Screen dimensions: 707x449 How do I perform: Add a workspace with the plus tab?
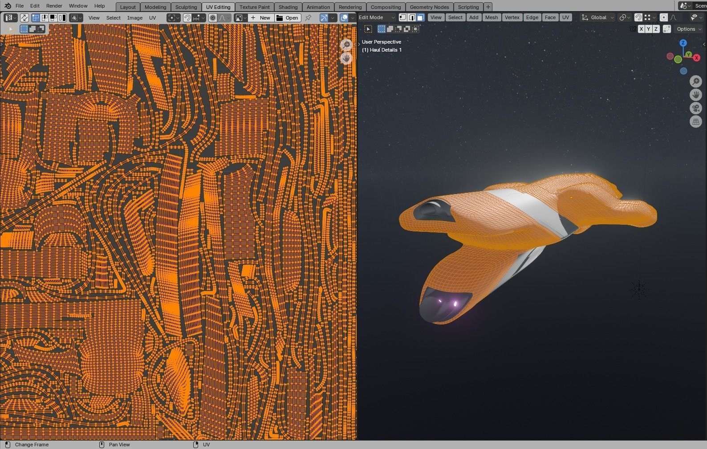488,7
